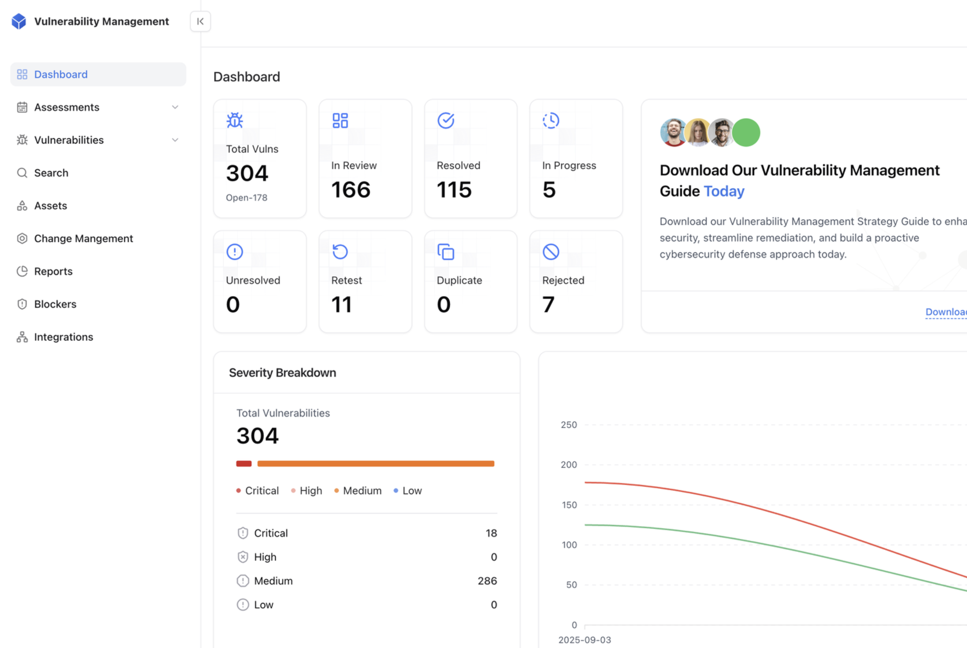Click the 2025-09-03 date axis label
The height and width of the screenshot is (648, 967).
pos(585,640)
